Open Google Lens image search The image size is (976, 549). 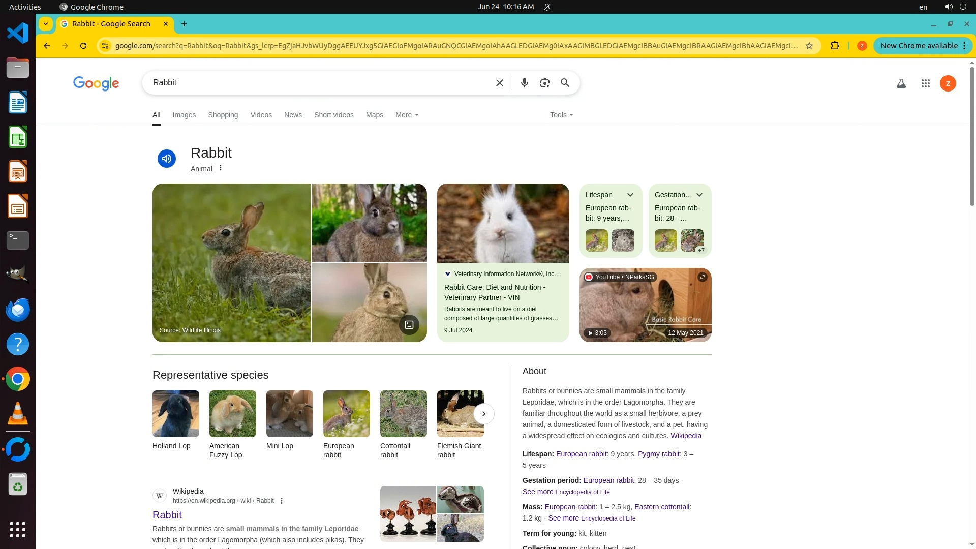click(544, 83)
